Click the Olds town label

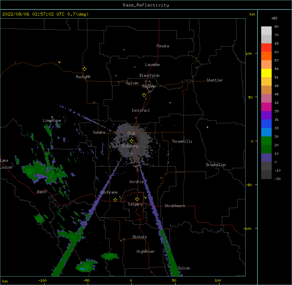pyautogui.click(x=131, y=133)
